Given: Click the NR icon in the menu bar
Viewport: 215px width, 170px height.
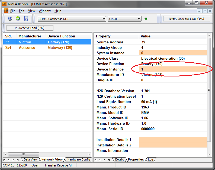Looking at the screenshot, I should [x=6, y=11].
